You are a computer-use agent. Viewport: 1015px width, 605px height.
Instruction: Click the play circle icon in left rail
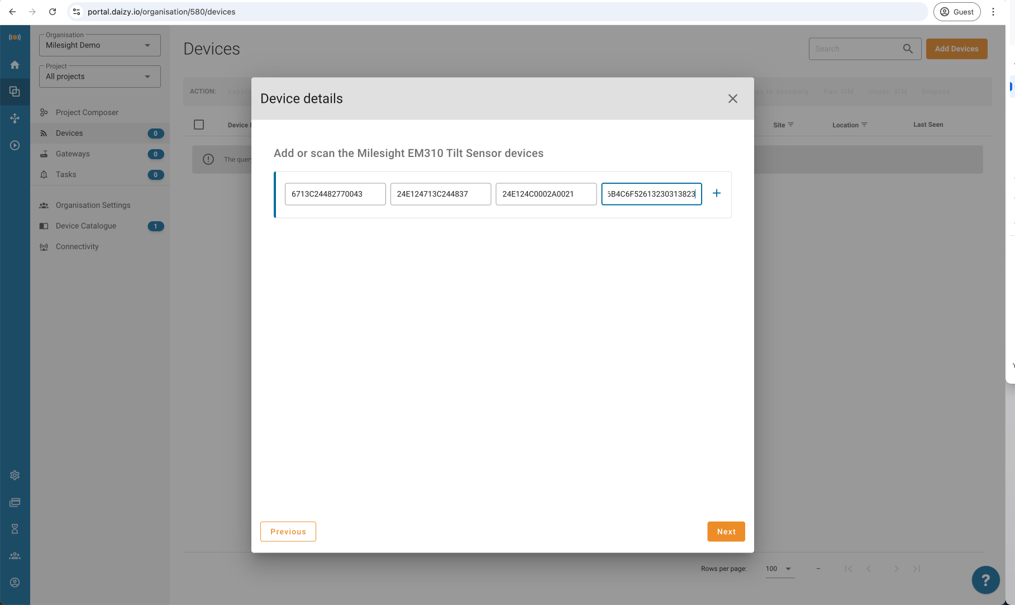point(15,145)
